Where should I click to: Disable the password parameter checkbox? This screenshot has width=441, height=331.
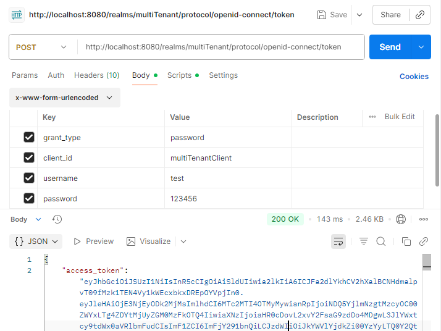coord(29,199)
